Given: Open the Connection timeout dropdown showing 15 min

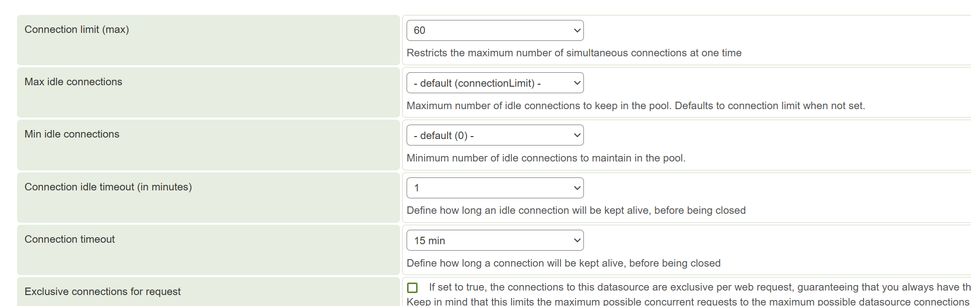Looking at the screenshot, I should point(494,241).
